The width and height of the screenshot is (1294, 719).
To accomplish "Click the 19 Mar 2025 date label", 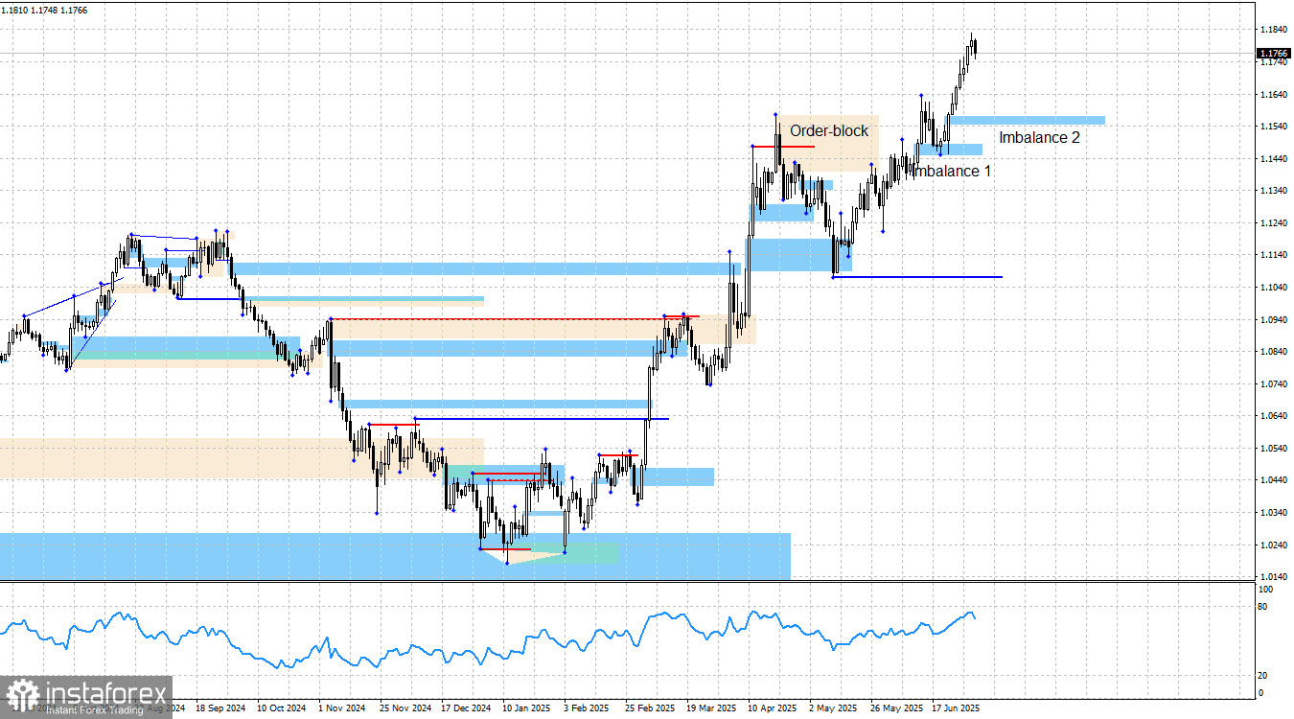I will pos(712,707).
